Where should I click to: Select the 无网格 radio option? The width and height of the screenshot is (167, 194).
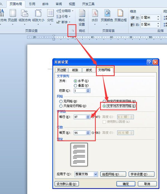[x=61, y=102]
